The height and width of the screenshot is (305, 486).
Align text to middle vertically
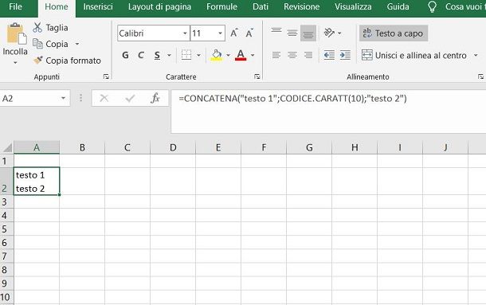pos(292,33)
